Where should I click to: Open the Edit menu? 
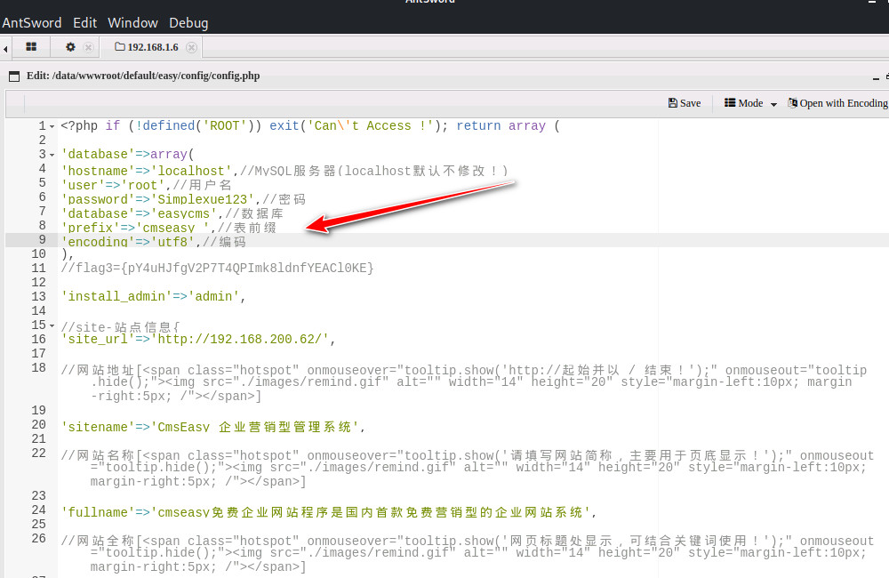point(85,23)
